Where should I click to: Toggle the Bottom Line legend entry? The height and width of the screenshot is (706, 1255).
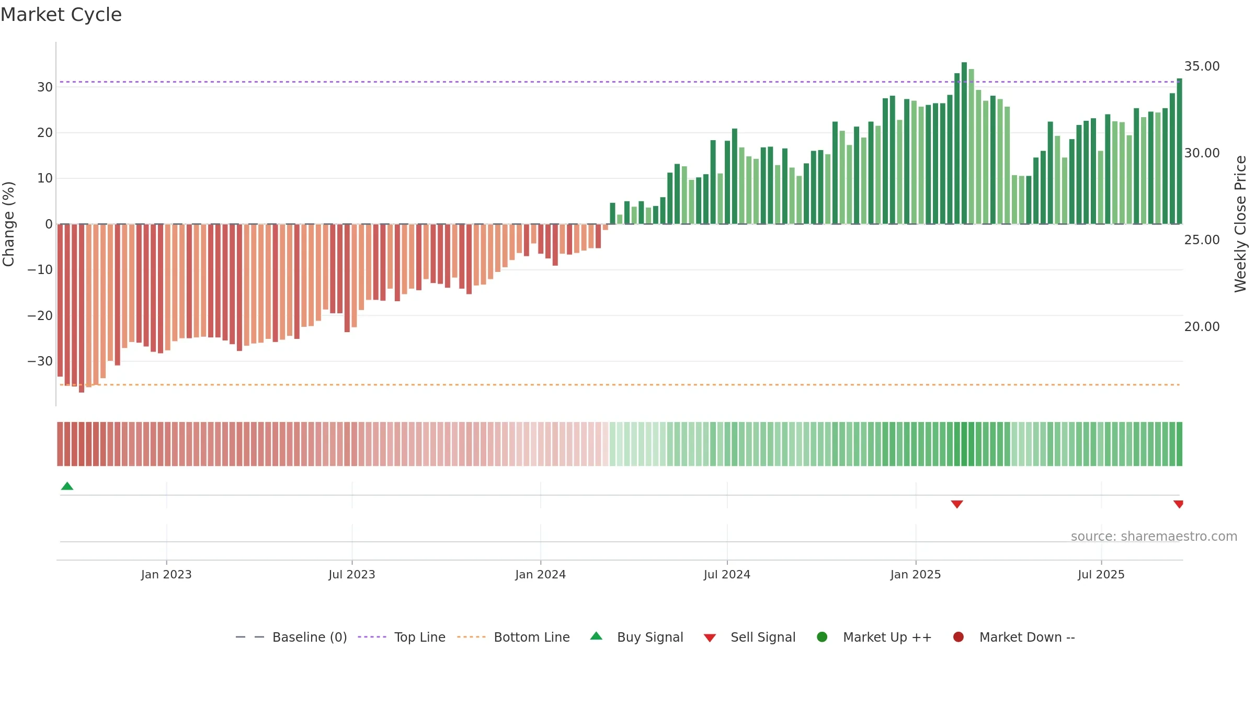point(514,637)
